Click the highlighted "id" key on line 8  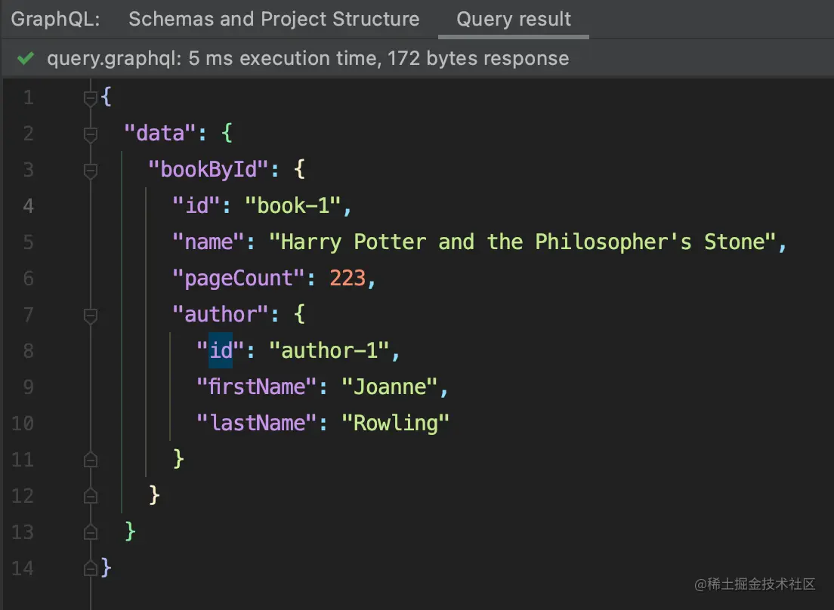(220, 351)
